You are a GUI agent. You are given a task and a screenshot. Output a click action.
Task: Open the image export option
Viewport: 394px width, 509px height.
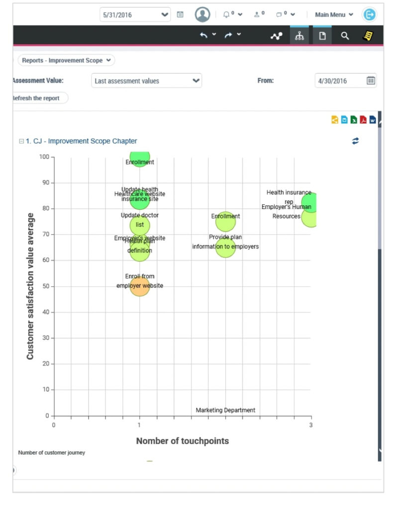click(x=344, y=119)
